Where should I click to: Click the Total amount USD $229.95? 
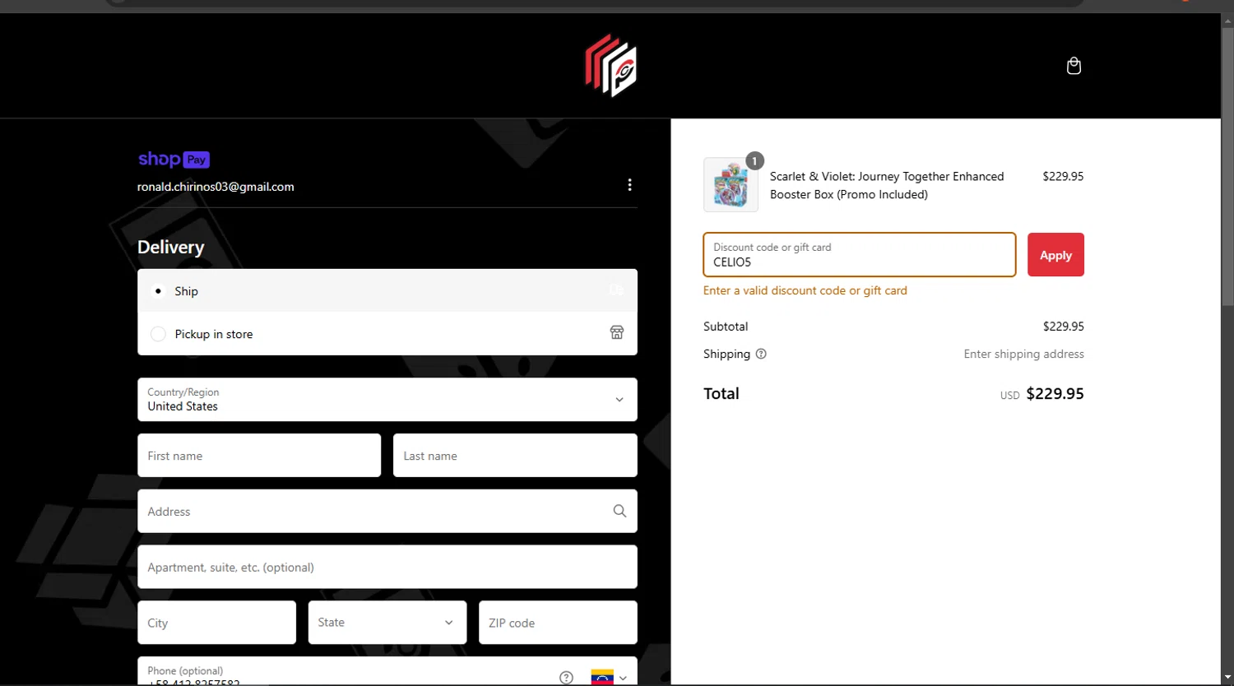coord(1041,394)
